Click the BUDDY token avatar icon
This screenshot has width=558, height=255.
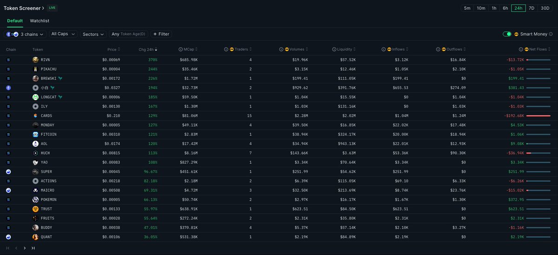(35, 228)
